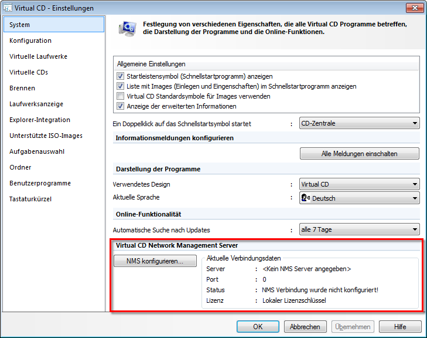Click the Allgemeine Einstellungen group header
427x338 pixels.
[151, 64]
